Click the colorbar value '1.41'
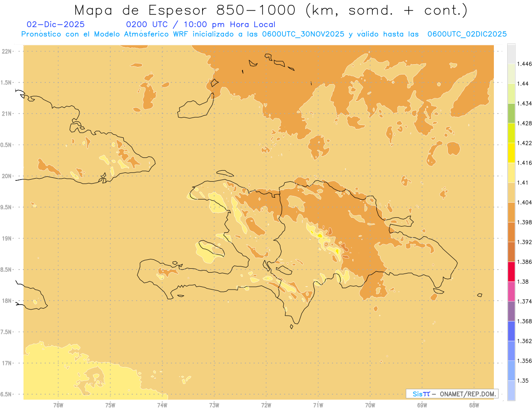 [x=523, y=183]
